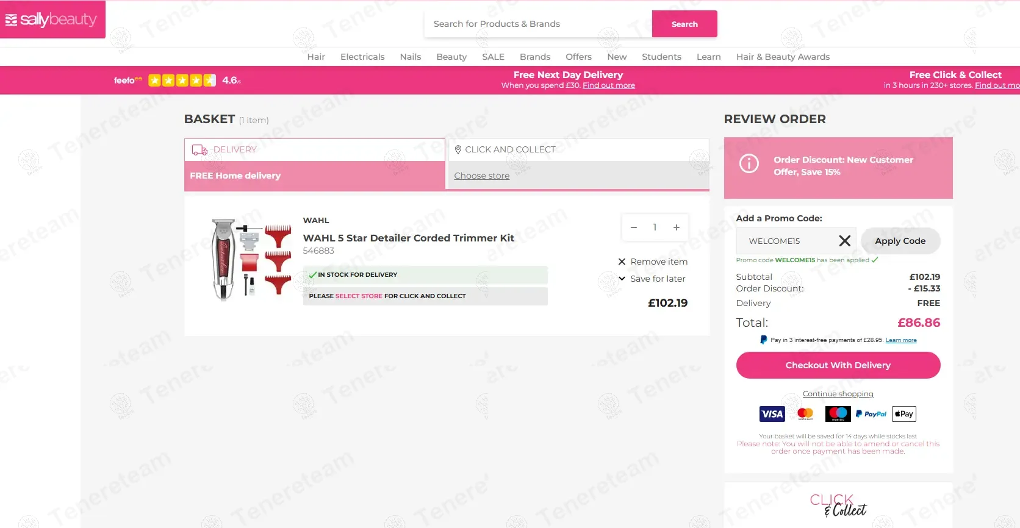
Task: Click the X icon beside Remove item
Action: (x=622, y=262)
